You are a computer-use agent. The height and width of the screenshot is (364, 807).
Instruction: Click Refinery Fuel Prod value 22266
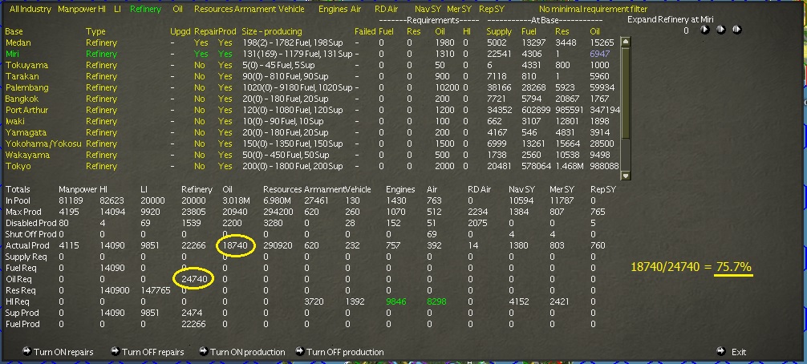[193, 325]
